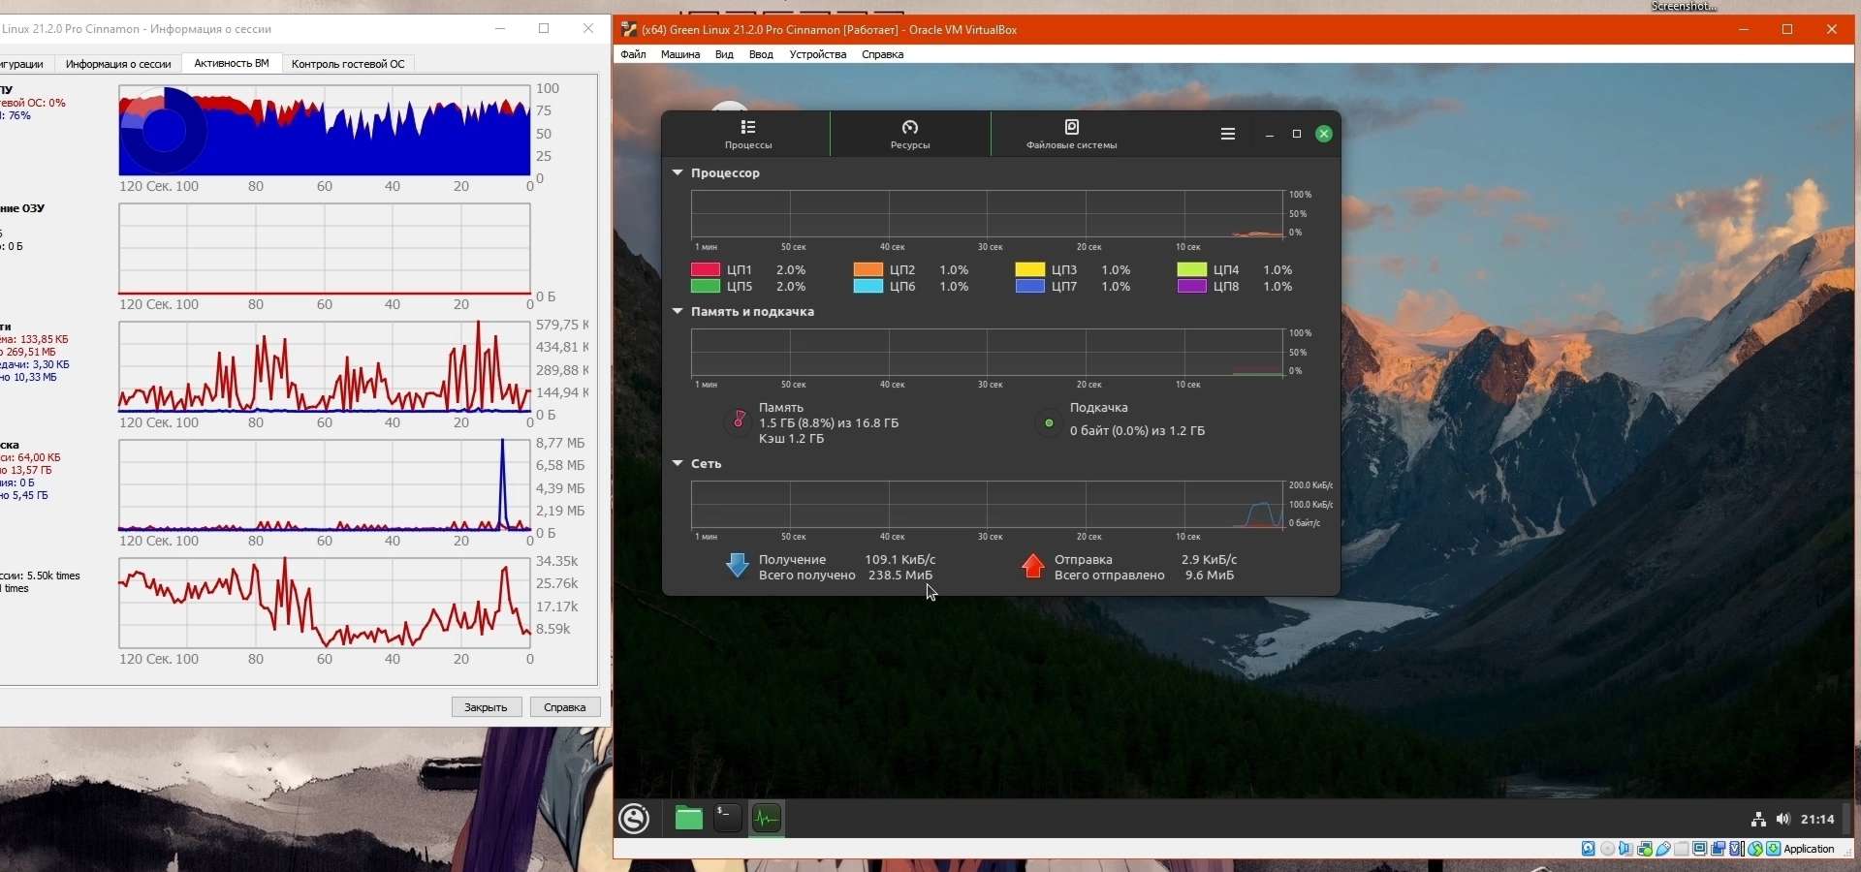Screen dimensions: 1861x872
Task: Click the 238.5 МиБ total received value
Action: (x=900, y=576)
